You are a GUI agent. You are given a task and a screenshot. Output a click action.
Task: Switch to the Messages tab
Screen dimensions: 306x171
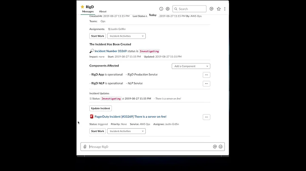(x=88, y=11)
